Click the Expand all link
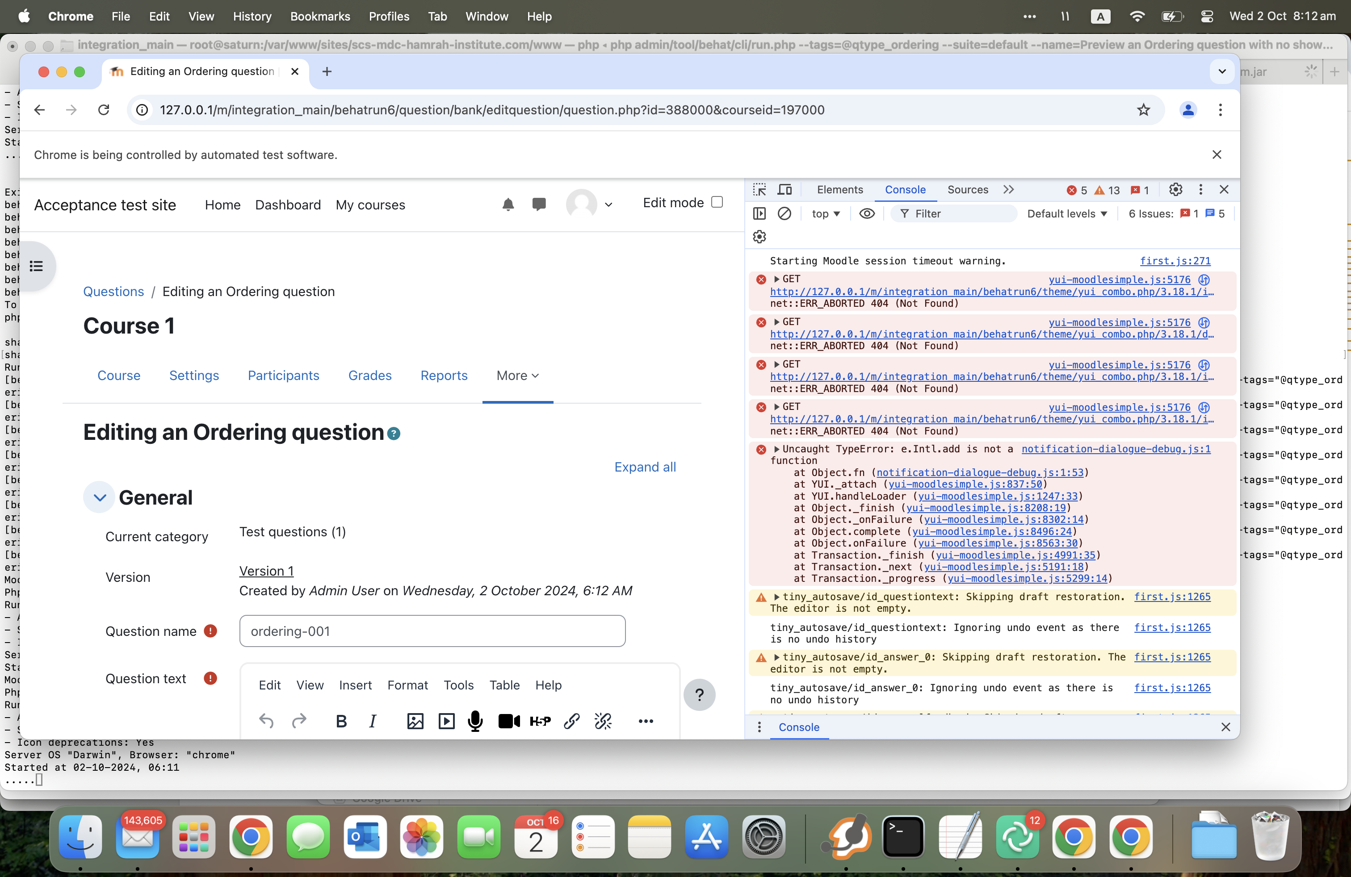This screenshot has height=877, width=1351. click(645, 467)
